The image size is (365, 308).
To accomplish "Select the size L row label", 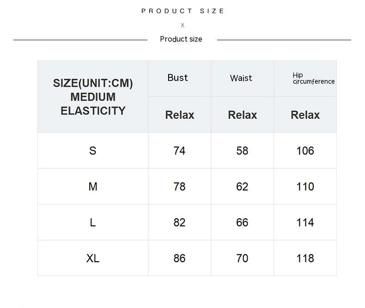I will [x=93, y=222].
